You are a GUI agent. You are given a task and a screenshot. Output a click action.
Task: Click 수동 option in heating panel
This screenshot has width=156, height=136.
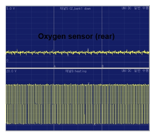click(146, 71)
